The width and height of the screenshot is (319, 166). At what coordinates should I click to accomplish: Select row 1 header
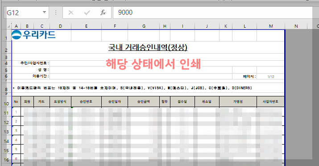coord(6,35)
